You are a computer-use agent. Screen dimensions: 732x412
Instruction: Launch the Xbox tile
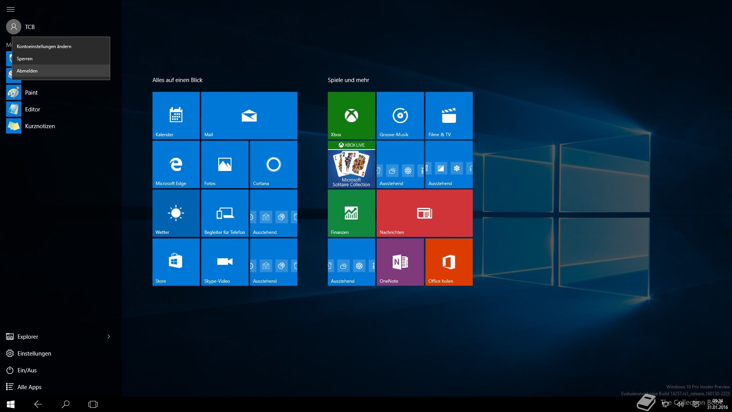tap(352, 116)
